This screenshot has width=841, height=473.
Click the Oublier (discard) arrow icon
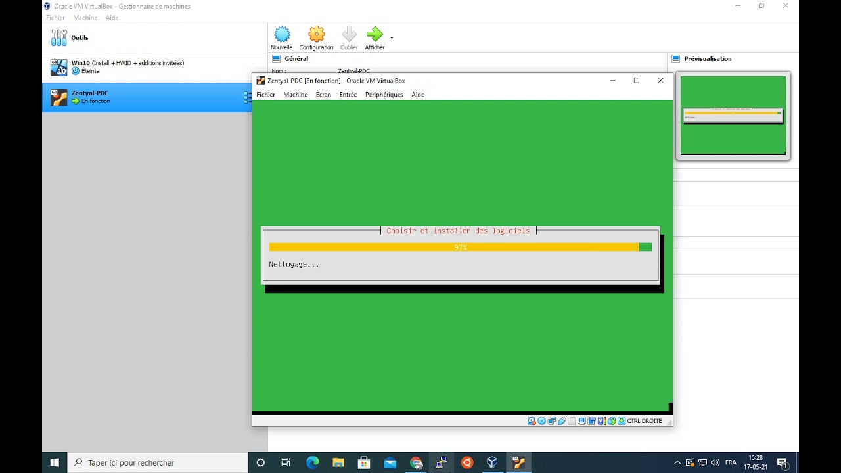click(x=349, y=34)
